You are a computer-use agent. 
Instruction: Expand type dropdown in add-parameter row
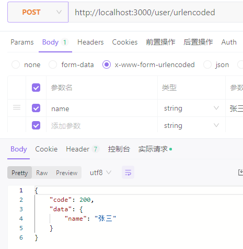point(191,125)
